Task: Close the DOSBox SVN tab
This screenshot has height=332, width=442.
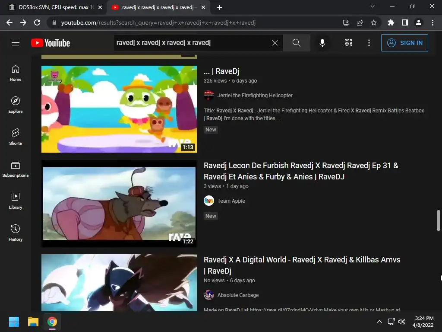Action: (x=100, y=7)
